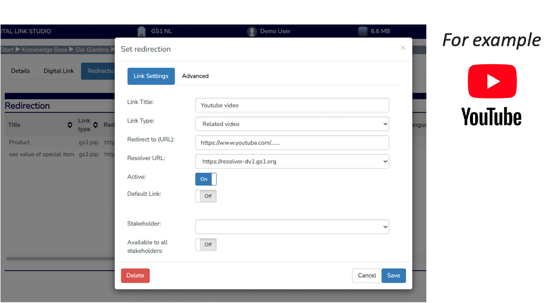Open the Digital Link tab
Viewport: 559px width, 303px height.
pyautogui.click(x=58, y=71)
